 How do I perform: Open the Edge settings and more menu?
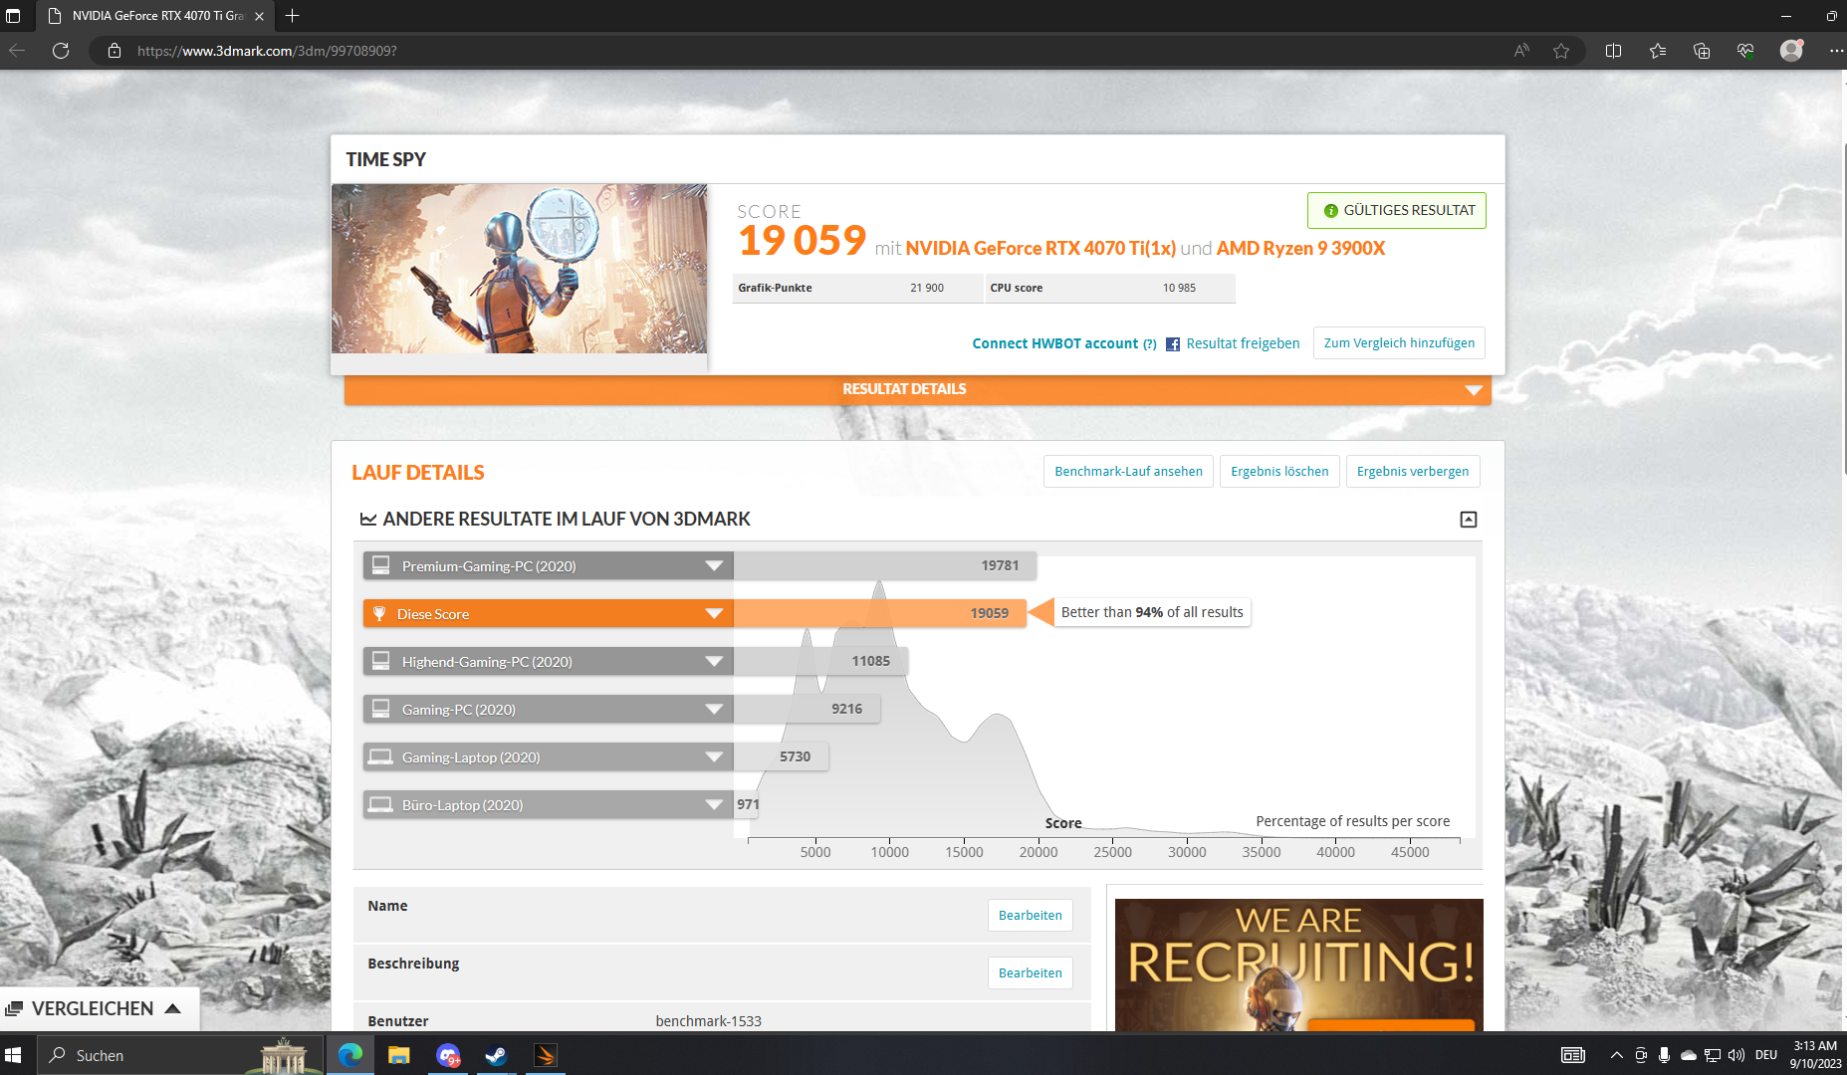pos(1835,51)
